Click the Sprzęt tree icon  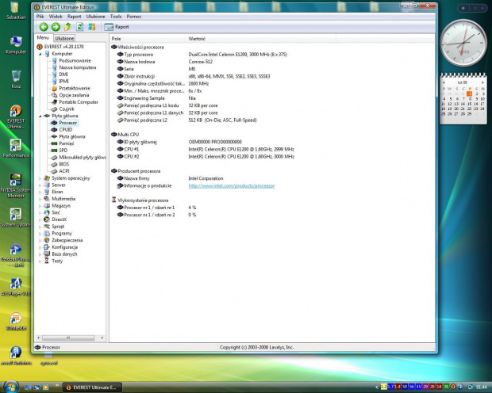(x=47, y=227)
